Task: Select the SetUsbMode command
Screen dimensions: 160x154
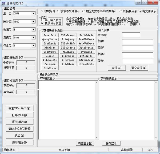Action: tap(86, 35)
